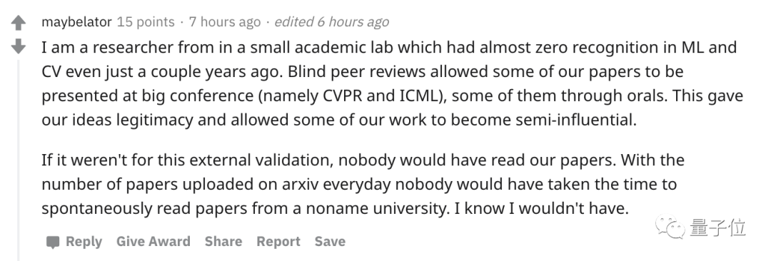
Task: Click the speech bubble icon beside Reply
Action: coord(53,242)
